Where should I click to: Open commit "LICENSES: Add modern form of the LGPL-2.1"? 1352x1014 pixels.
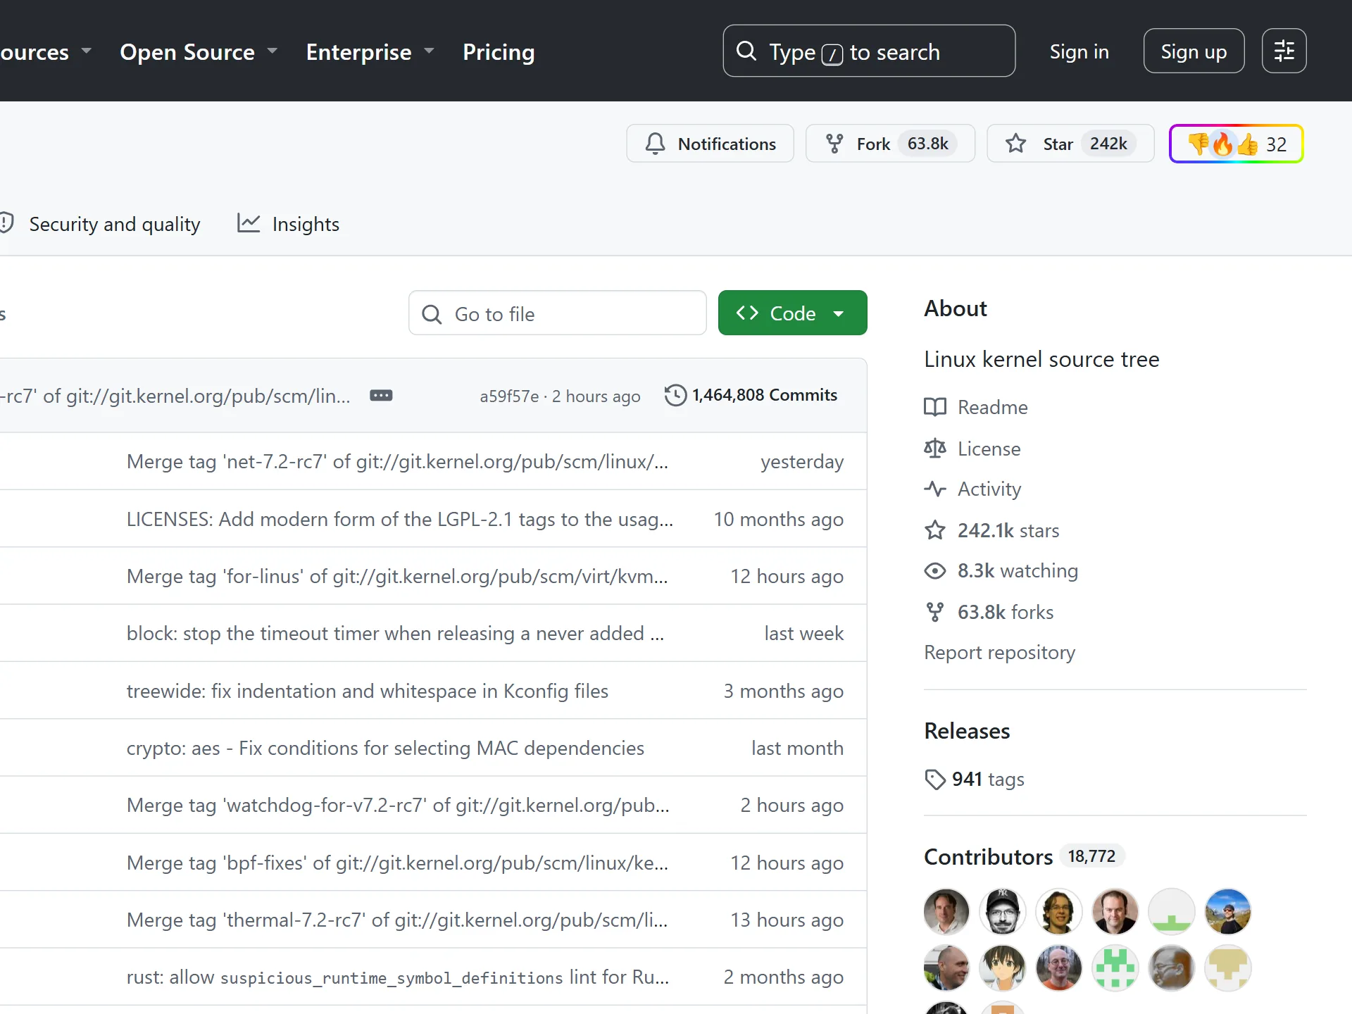[x=400, y=519]
